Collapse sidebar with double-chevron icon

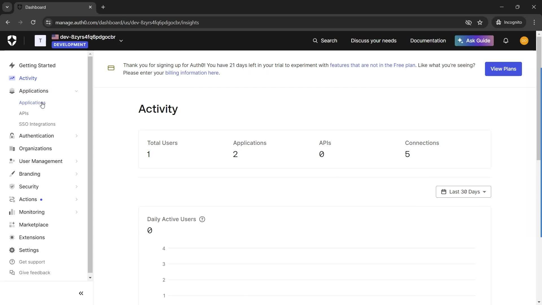pos(81,293)
